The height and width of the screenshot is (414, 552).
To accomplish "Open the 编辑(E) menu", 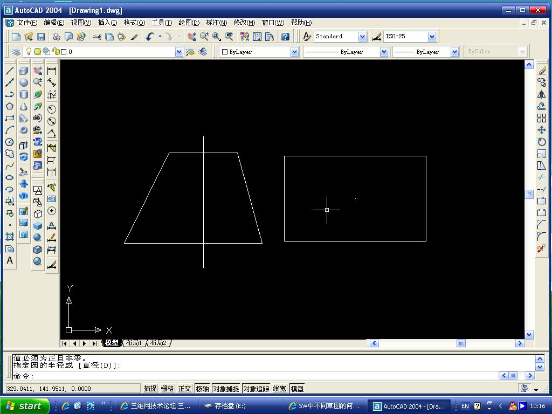I will point(54,23).
